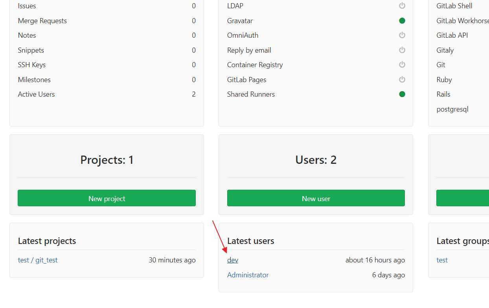Click the Users: 2 heading
Screen dimensions: 489x308
[x=316, y=160]
